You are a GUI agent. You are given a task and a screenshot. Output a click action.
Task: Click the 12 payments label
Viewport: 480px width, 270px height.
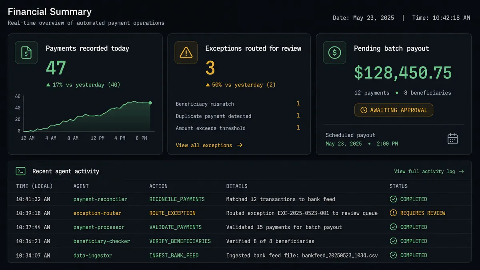[x=372, y=93]
